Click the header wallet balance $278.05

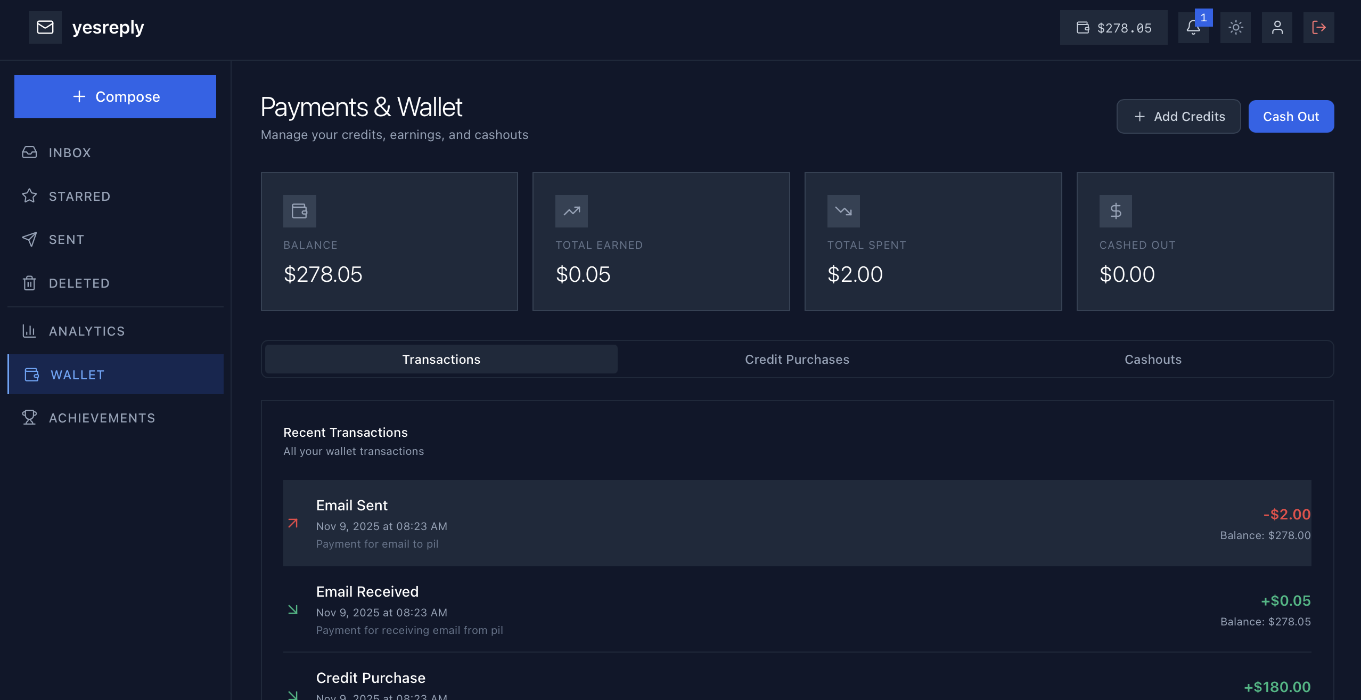pyautogui.click(x=1113, y=28)
